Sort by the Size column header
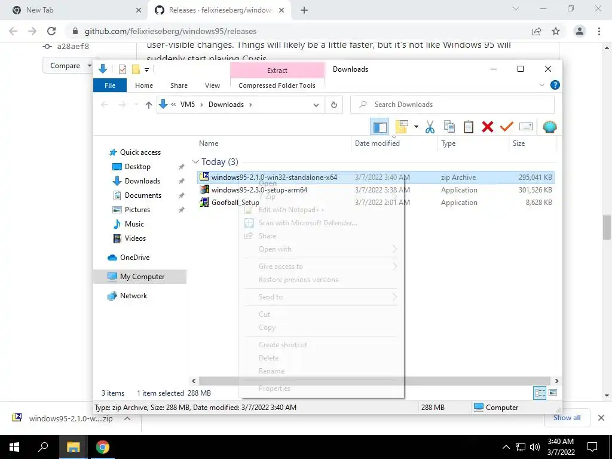 [x=519, y=143]
